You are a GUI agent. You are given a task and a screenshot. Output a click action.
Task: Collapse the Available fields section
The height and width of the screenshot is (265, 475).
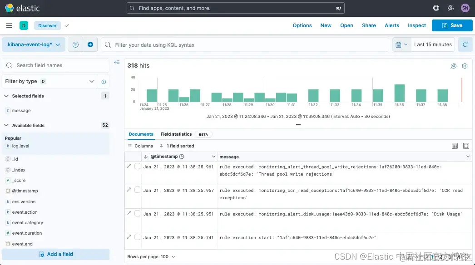[6, 125]
